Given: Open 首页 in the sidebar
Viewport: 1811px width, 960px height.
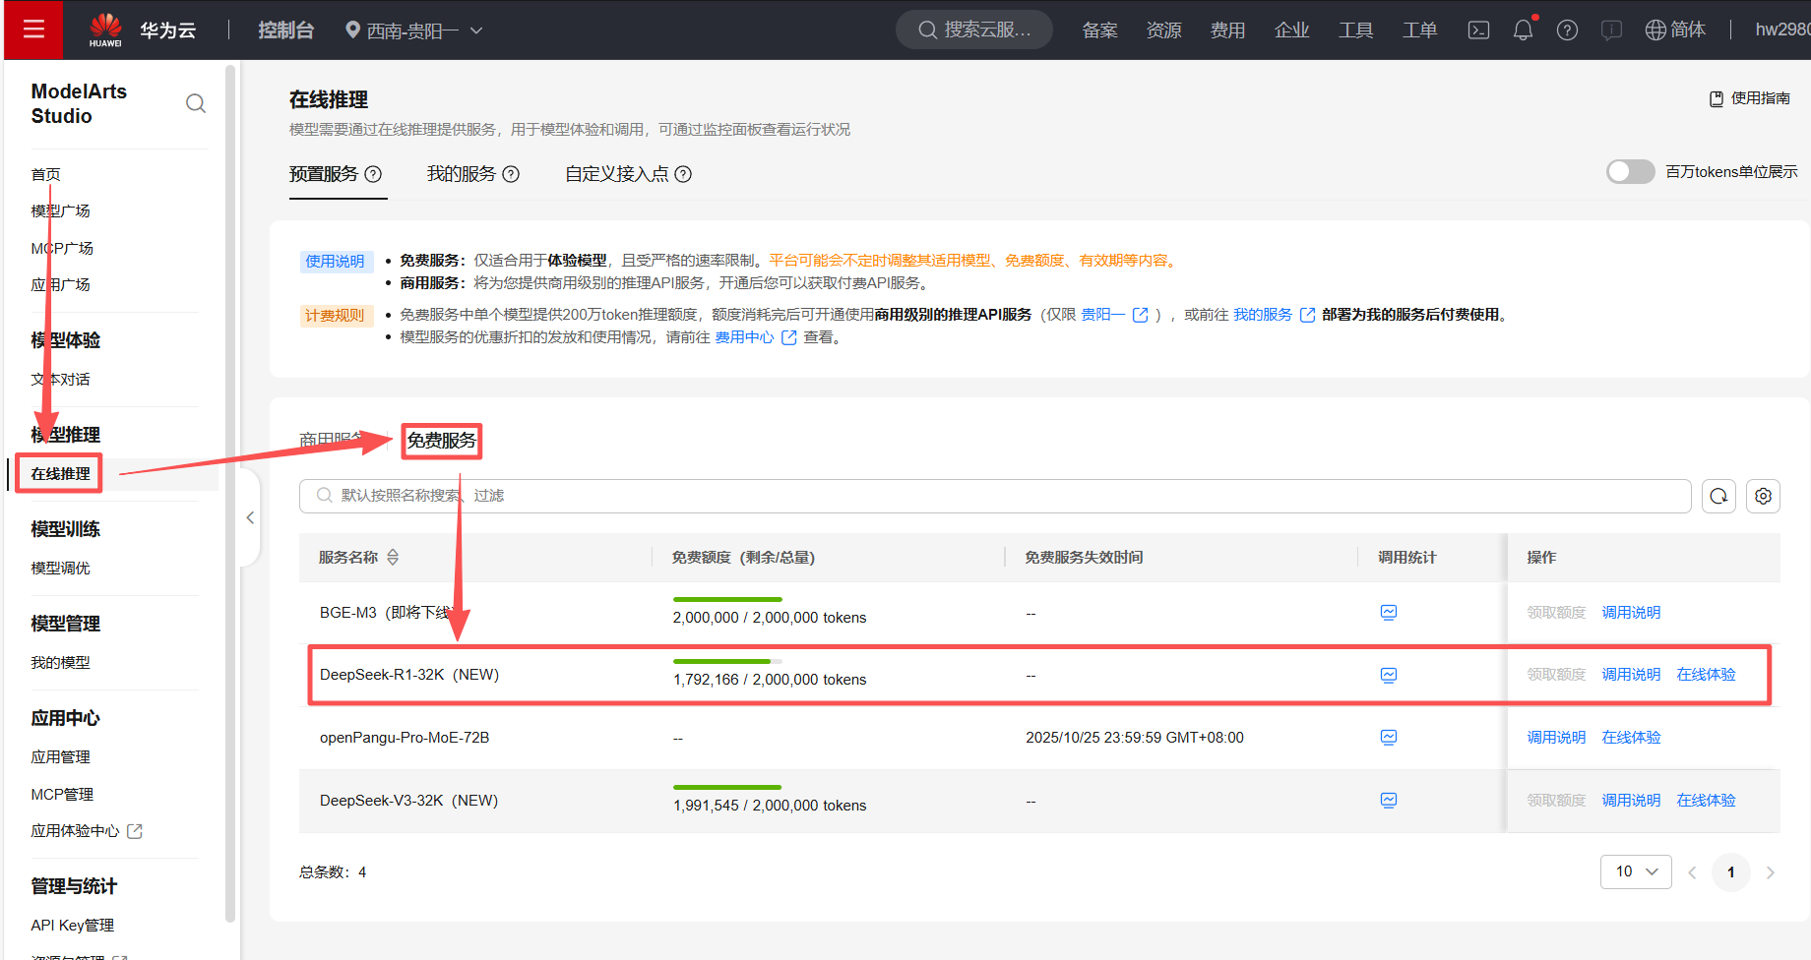Looking at the screenshot, I should click(x=45, y=175).
